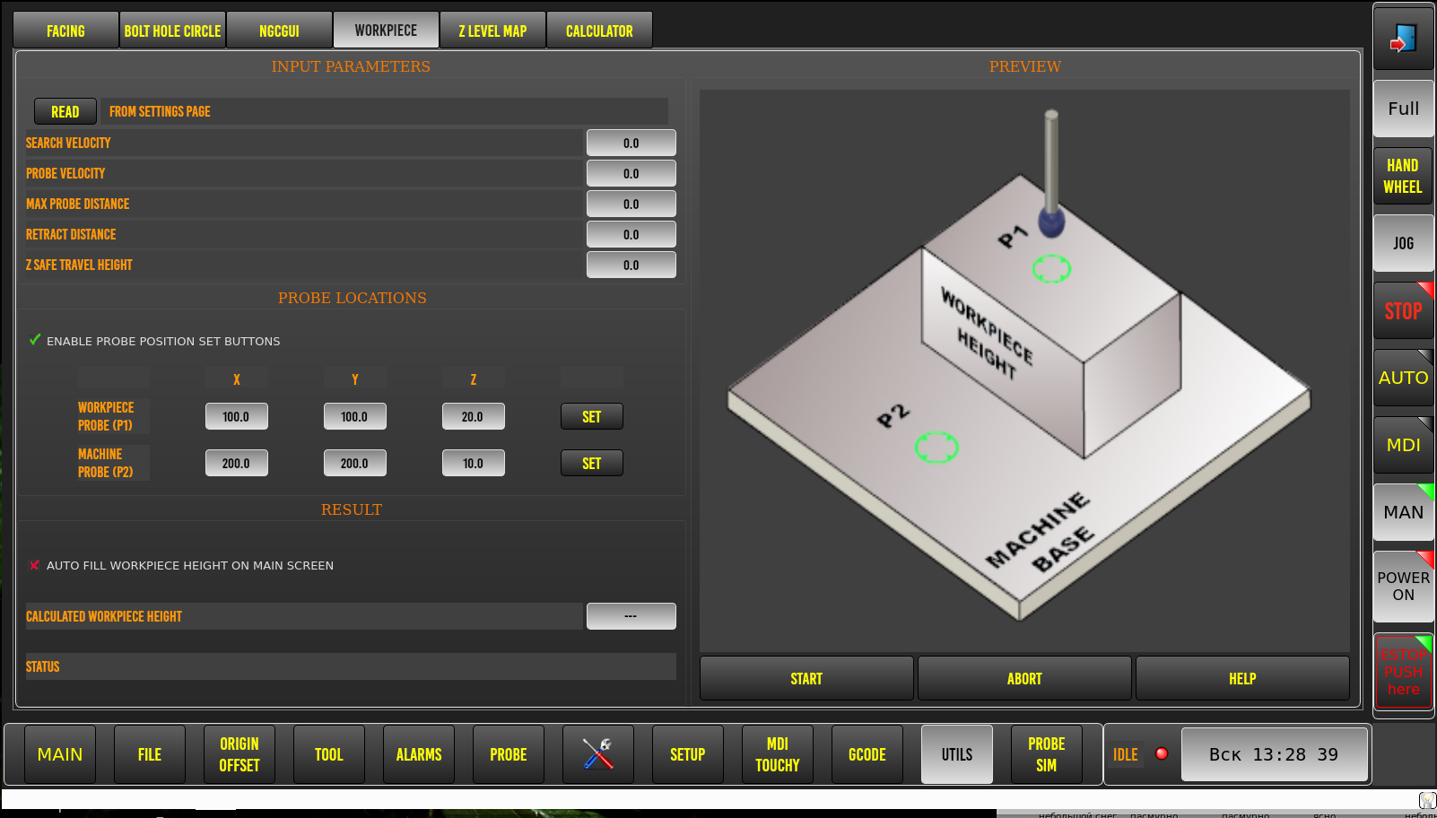The image size is (1437, 818).
Task: Click the SEARCH VELOCITY value field
Action: pyautogui.click(x=631, y=143)
